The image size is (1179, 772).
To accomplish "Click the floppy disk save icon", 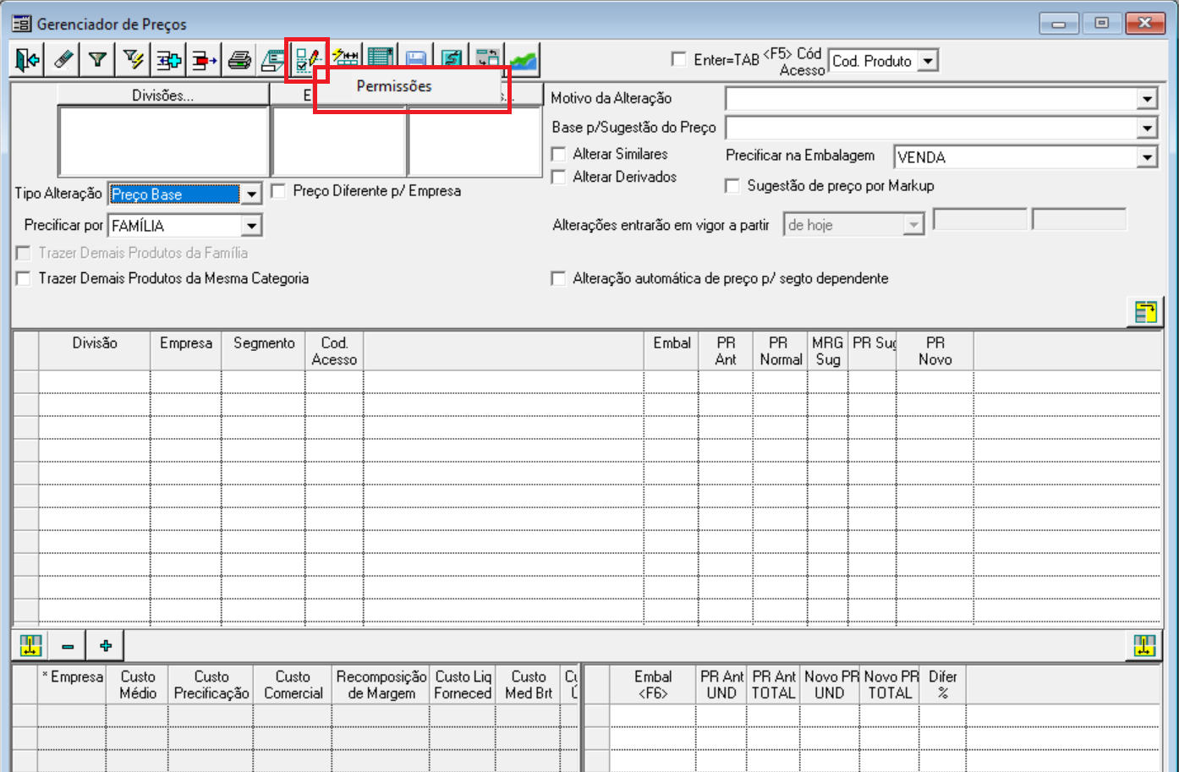I will click(x=416, y=57).
